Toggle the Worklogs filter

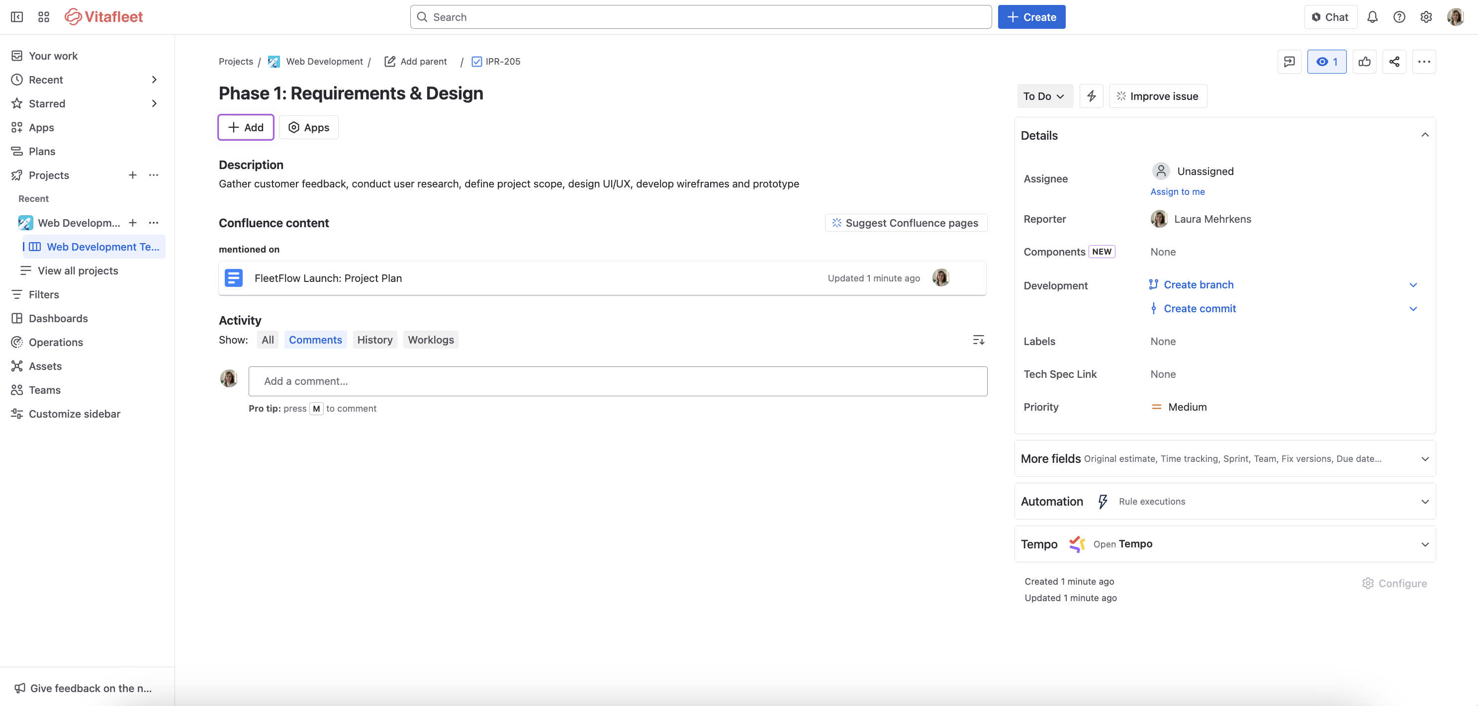(430, 340)
